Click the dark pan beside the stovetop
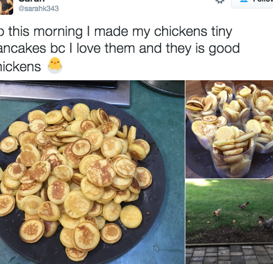Viewport: 273px width, 264px height. tap(163, 88)
